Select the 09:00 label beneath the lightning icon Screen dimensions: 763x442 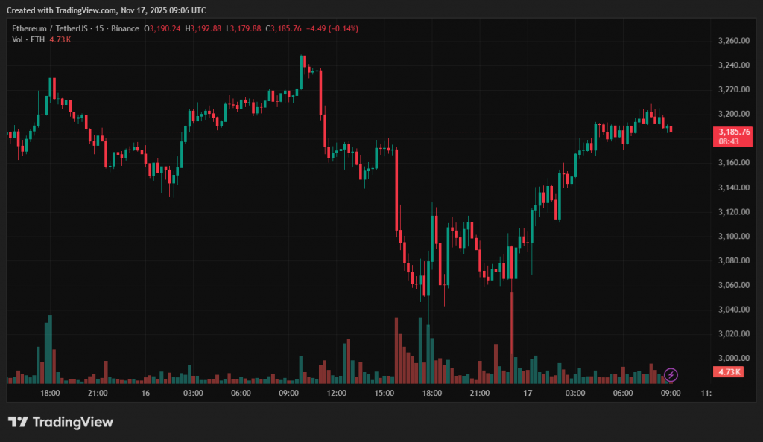671,393
